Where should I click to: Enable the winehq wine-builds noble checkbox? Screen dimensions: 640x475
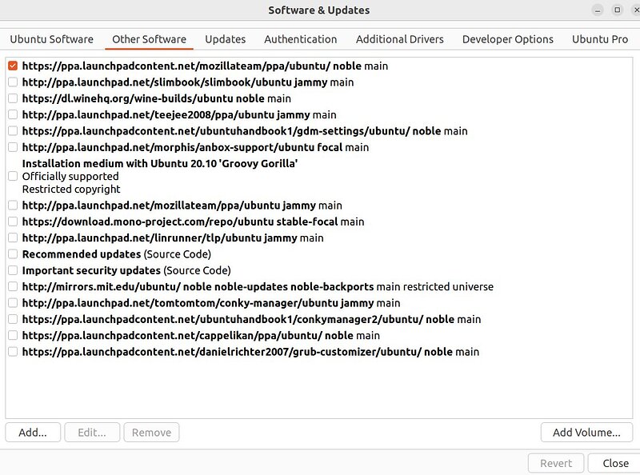(13, 98)
